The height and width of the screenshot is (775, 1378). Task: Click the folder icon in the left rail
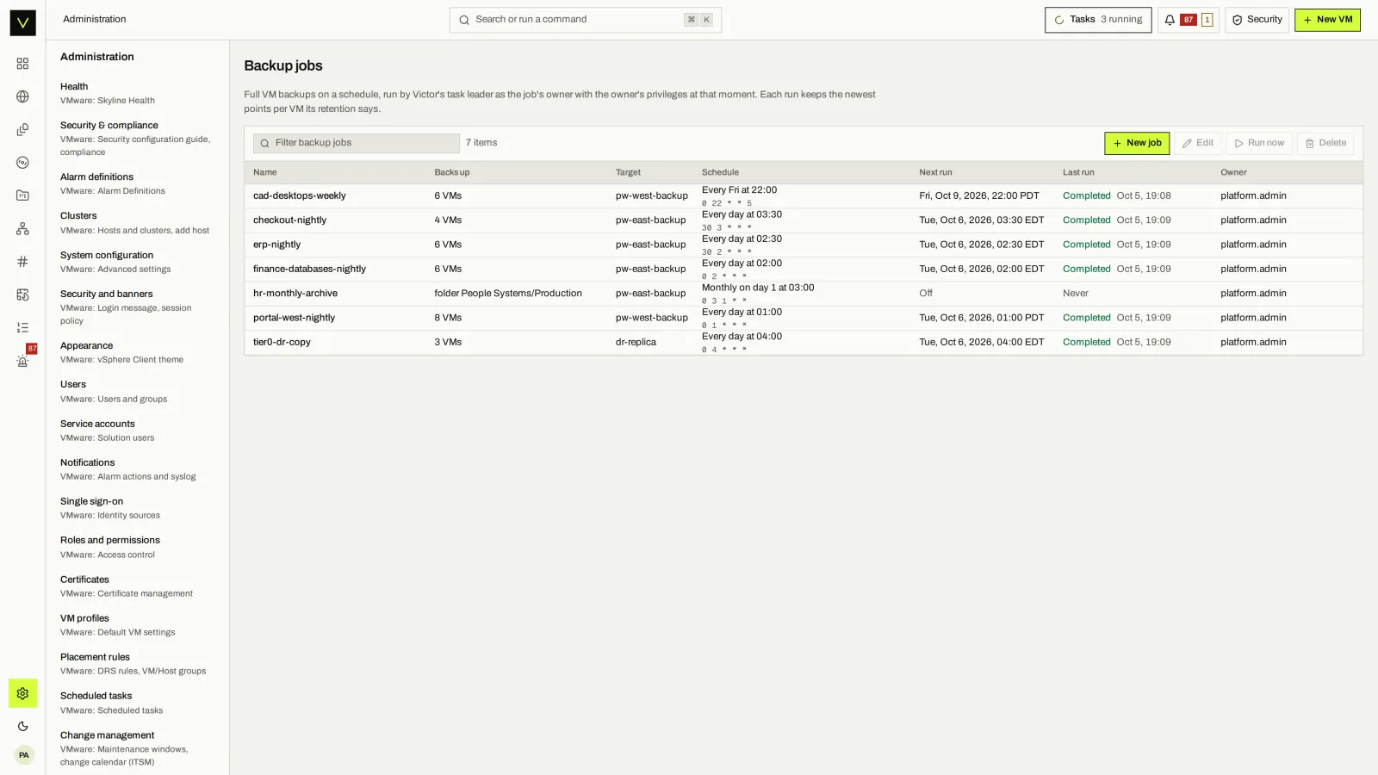[x=22, y=195]
